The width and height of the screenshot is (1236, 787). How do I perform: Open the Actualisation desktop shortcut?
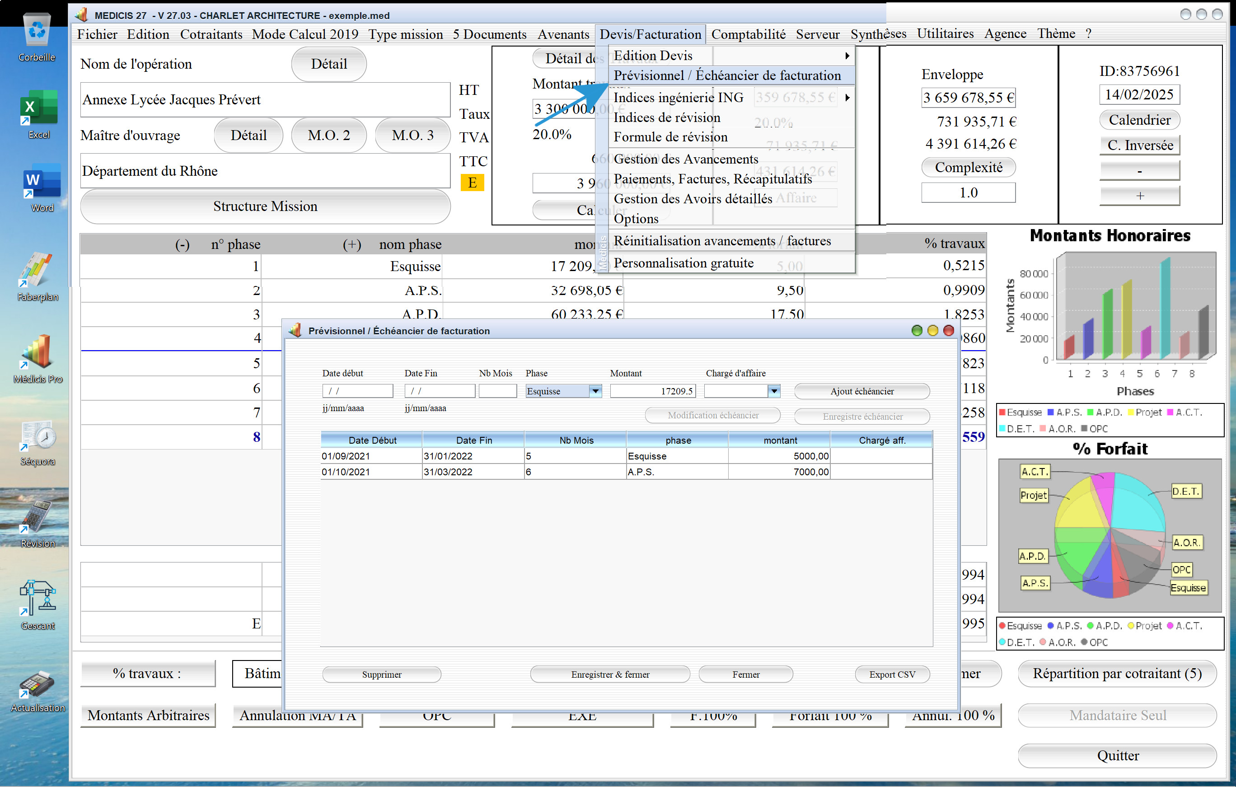pyautogui.click(x=37, y=684)
